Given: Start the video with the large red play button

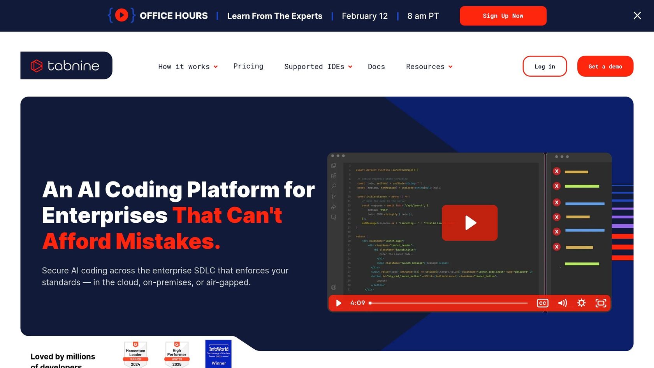Looking at the screenshot, I should click(470, 223).
